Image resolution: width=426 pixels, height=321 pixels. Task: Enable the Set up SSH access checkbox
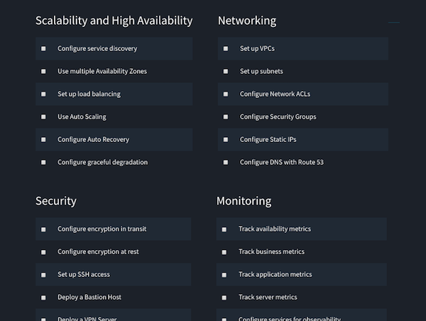[43, 275]
